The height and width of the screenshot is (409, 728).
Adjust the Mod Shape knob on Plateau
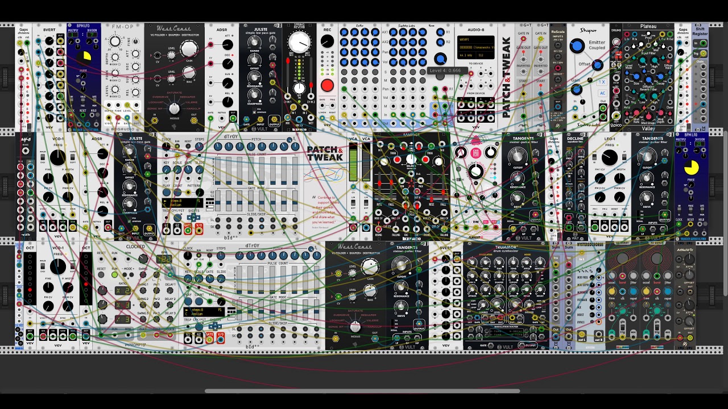pos(648,116)
